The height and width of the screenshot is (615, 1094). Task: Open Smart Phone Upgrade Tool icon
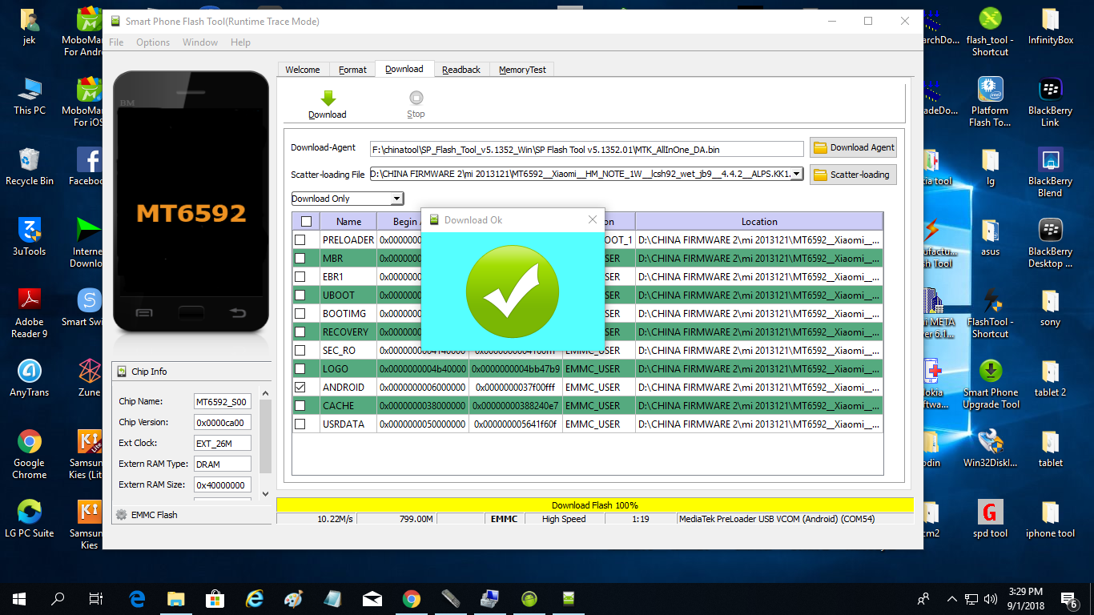(x=991, y=384)
